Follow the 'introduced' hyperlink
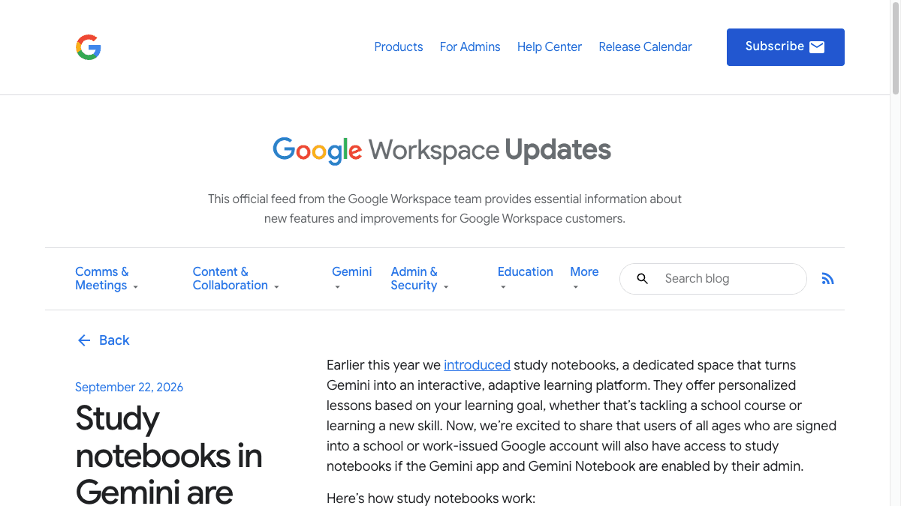Screen dimensions: 901x506 477,365
